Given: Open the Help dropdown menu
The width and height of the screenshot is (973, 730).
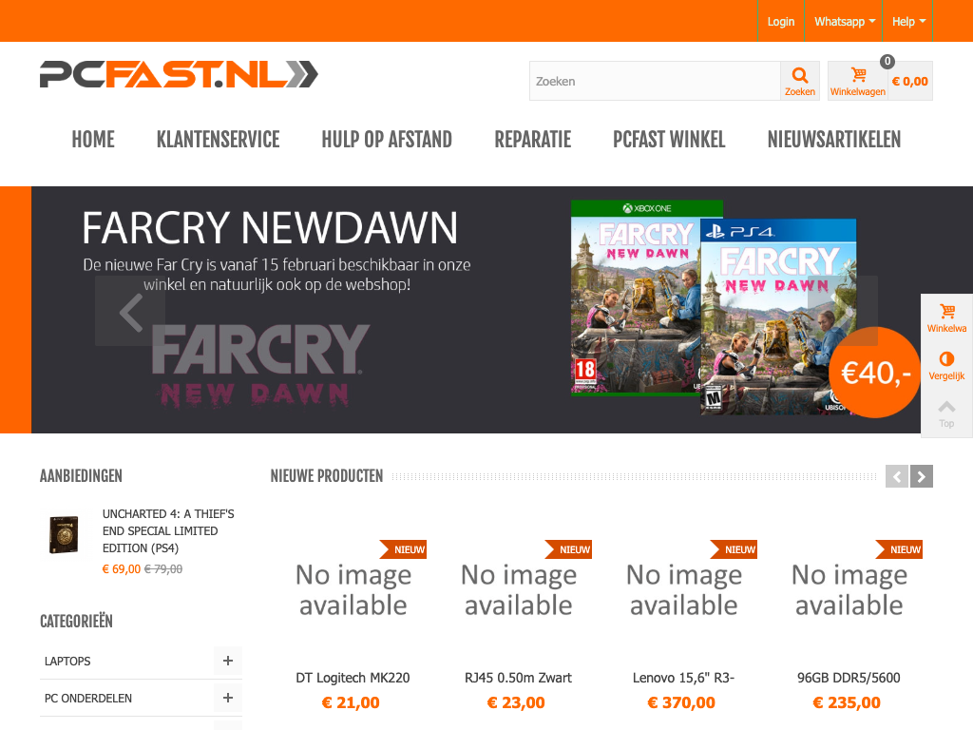Looking at the screenshot, I should [x=908, y=21].
